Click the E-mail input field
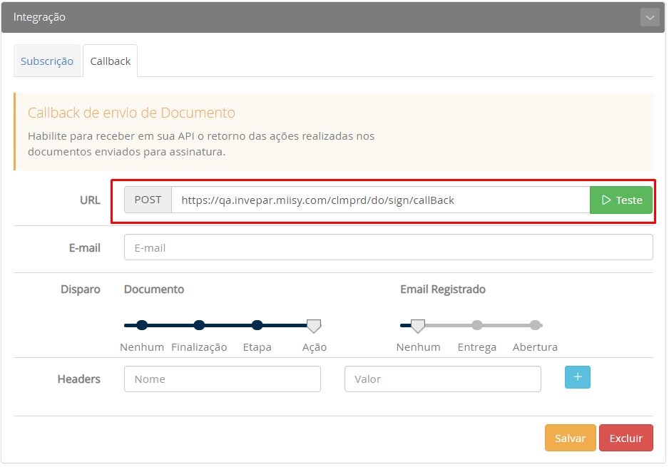Image resolution: width=669 pixels, height=467 pixels. click(388, 248)
